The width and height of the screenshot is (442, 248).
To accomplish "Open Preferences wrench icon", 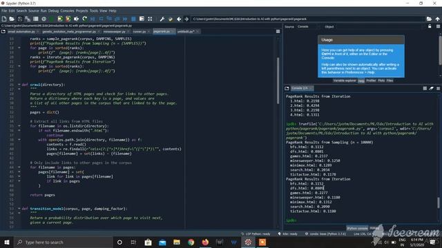I will 162,19.
